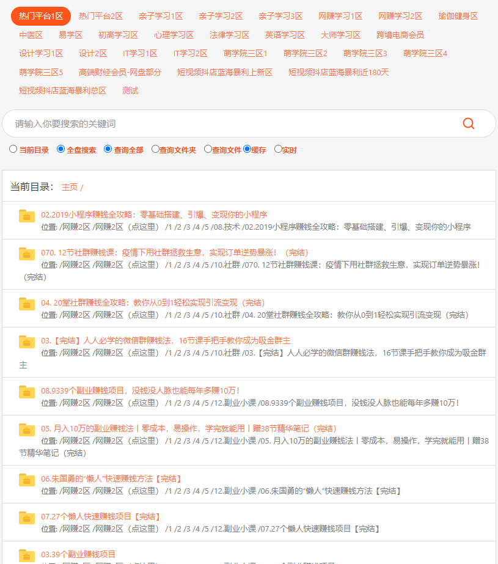
Task: Select the 当前目录 radio button
Action: point(13,149)
